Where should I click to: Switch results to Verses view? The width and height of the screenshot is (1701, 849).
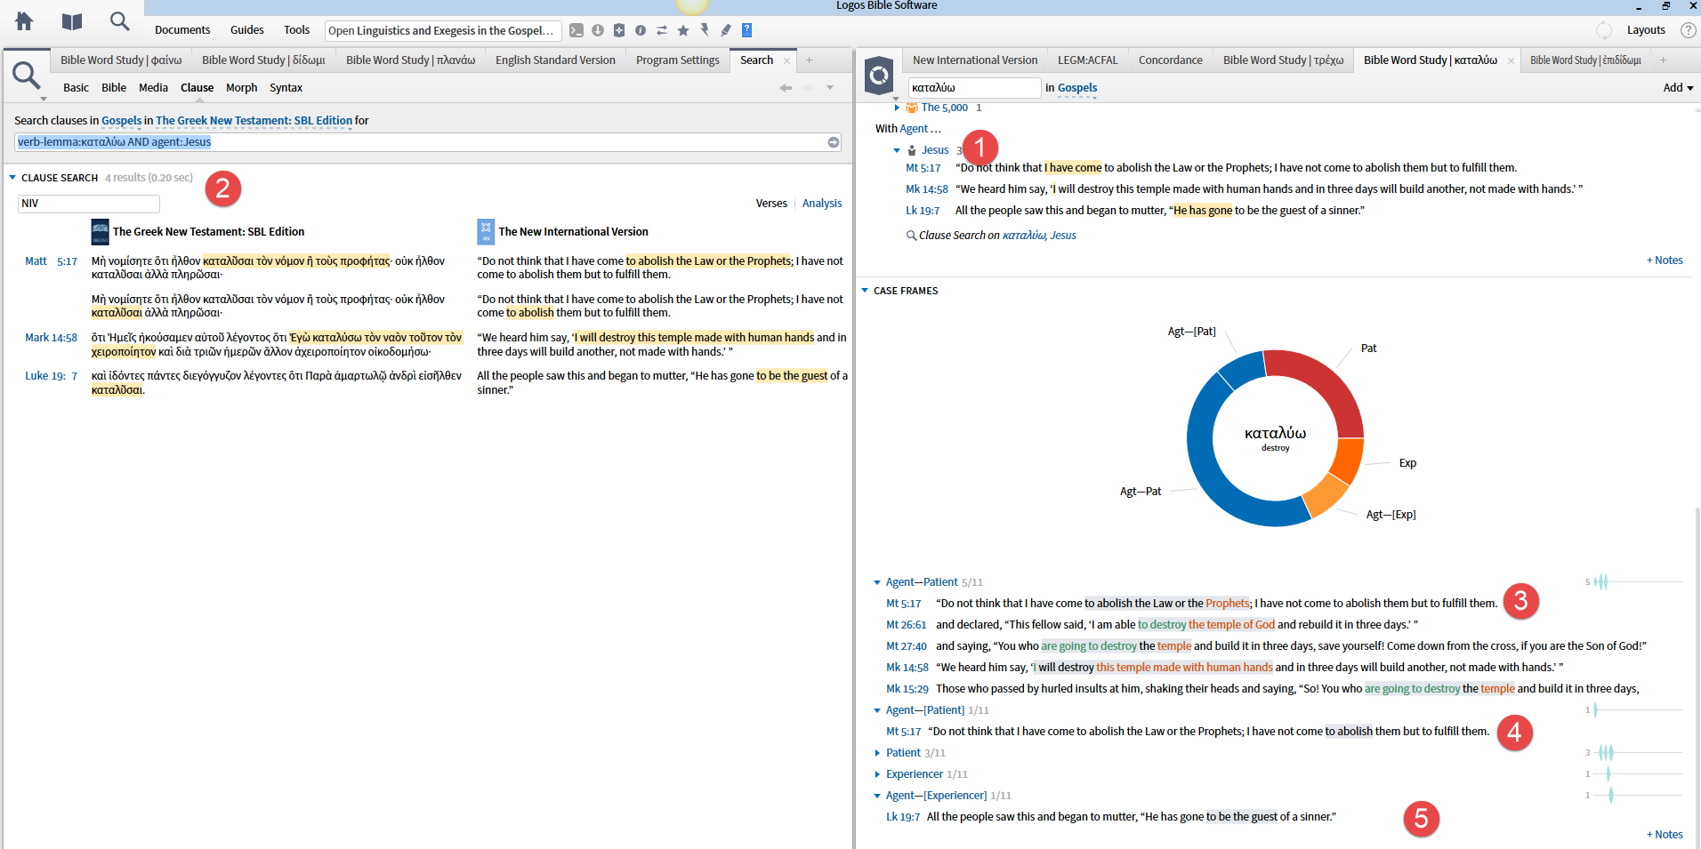tap(771, 204)
